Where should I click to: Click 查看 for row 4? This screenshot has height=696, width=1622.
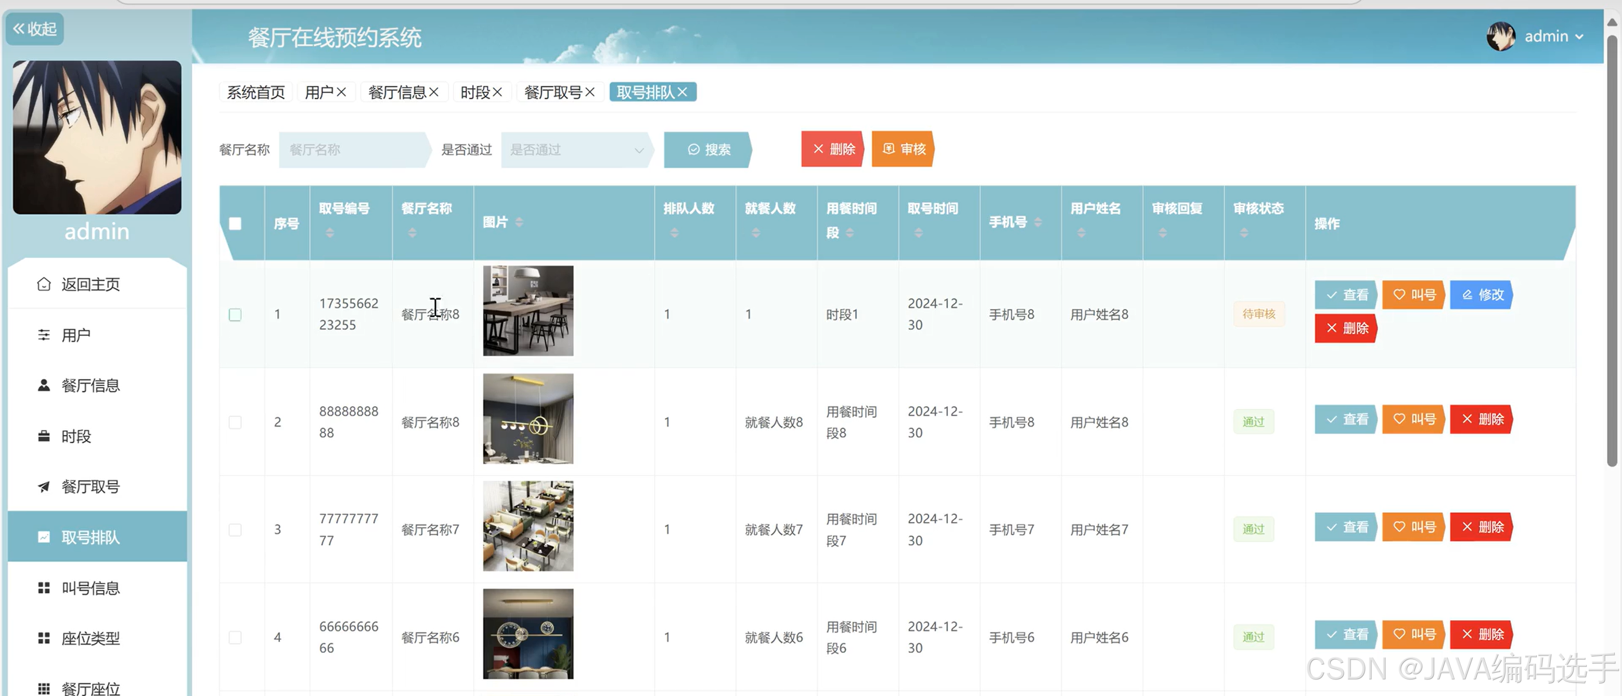point(1346,635)
